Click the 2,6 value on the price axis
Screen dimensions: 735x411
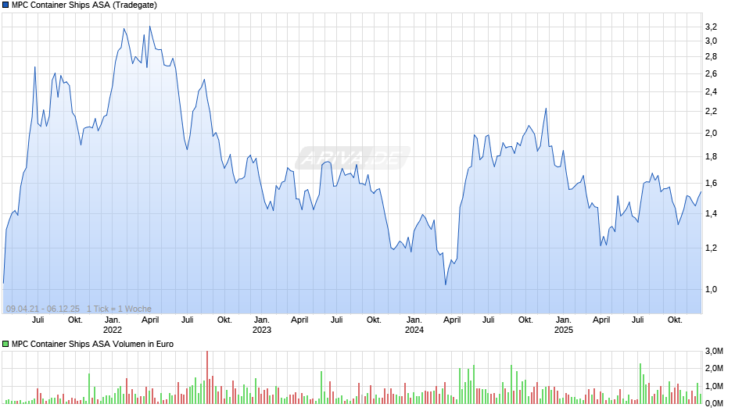coord(711,73)
